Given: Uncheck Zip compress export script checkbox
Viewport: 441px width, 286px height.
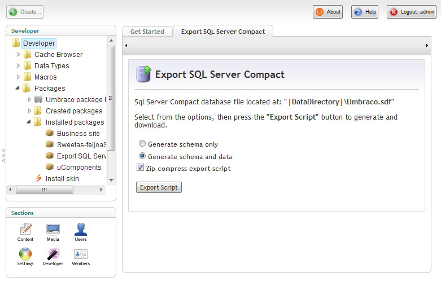Looking at the screenshot, I should (x=140, y=168).
